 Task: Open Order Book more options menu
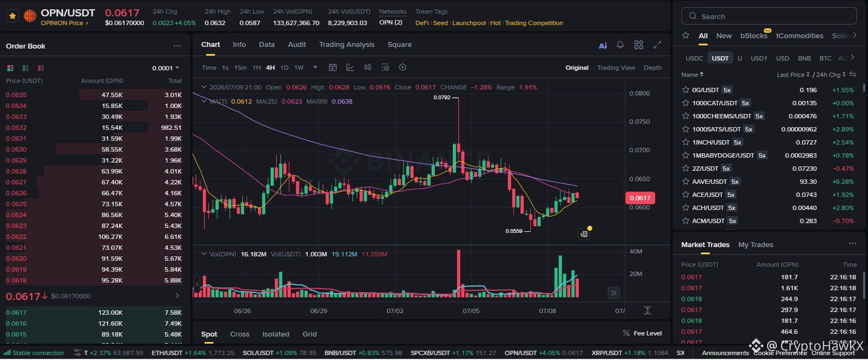pyautogui.click(x=177, y=46)
